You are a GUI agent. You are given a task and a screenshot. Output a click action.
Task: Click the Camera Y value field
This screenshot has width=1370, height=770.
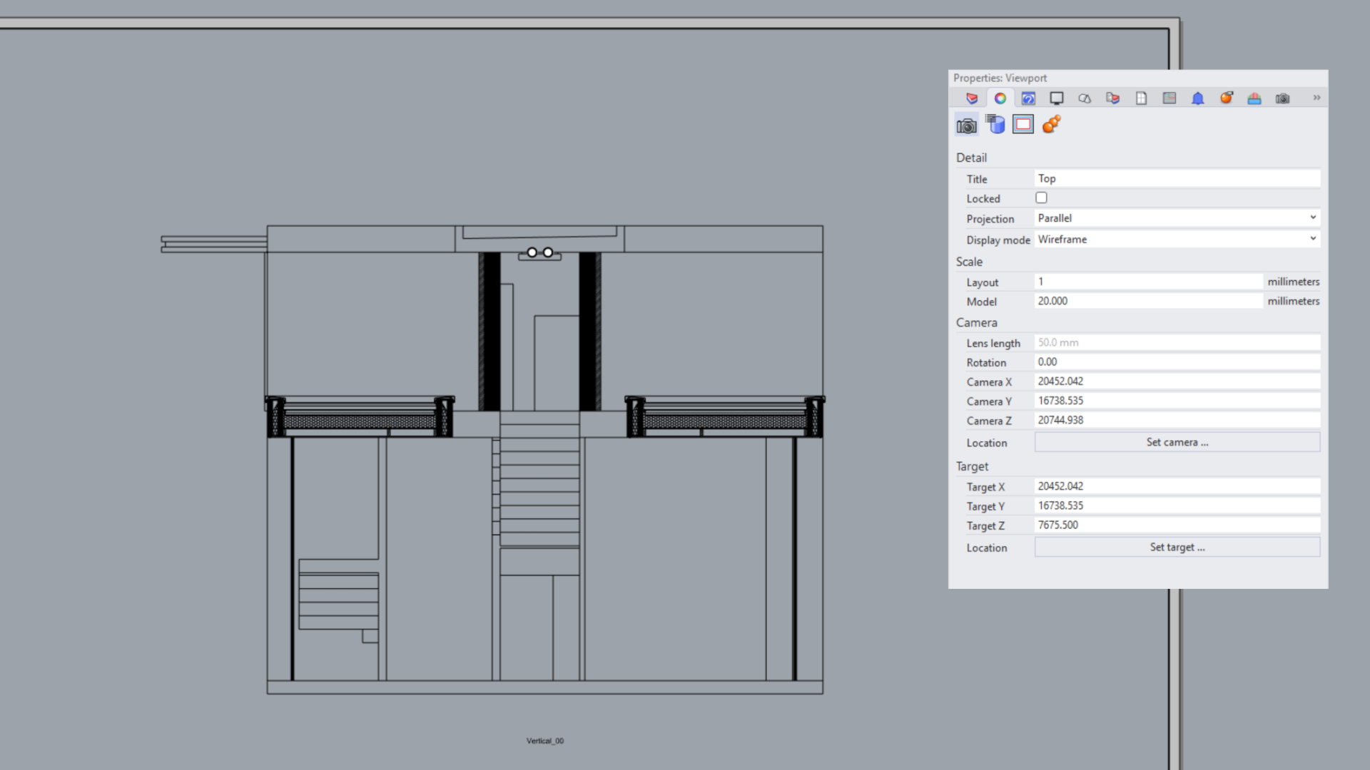point(1177,401)
